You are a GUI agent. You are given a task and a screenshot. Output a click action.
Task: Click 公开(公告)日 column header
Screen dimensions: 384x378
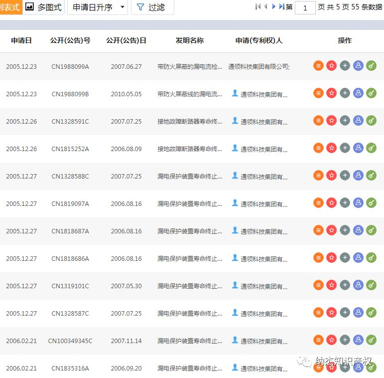coord(126,40)
